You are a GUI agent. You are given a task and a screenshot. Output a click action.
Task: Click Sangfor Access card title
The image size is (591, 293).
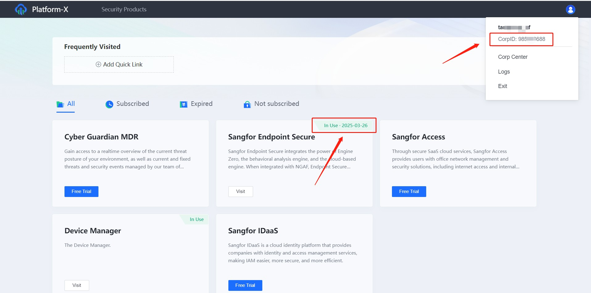click(418, 137)
